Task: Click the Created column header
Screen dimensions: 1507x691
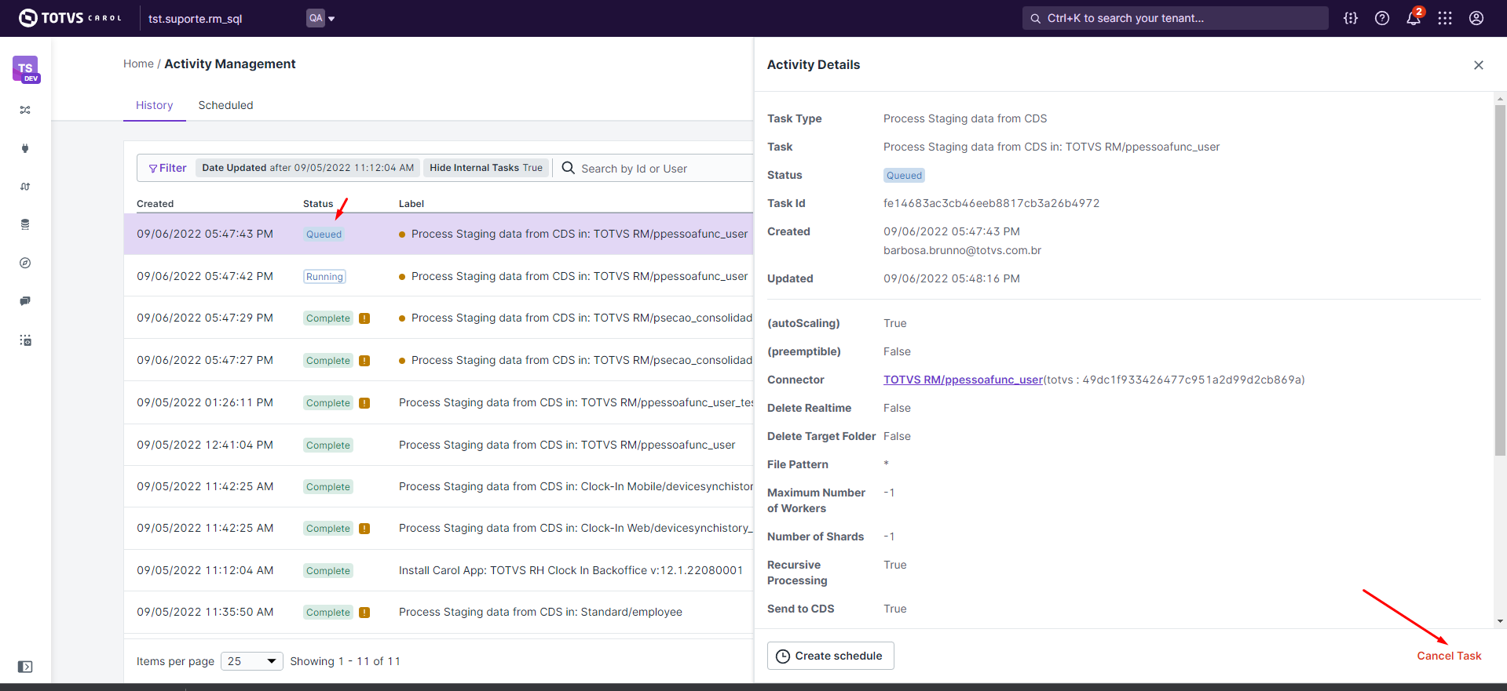Action: (x=155, y=204)
